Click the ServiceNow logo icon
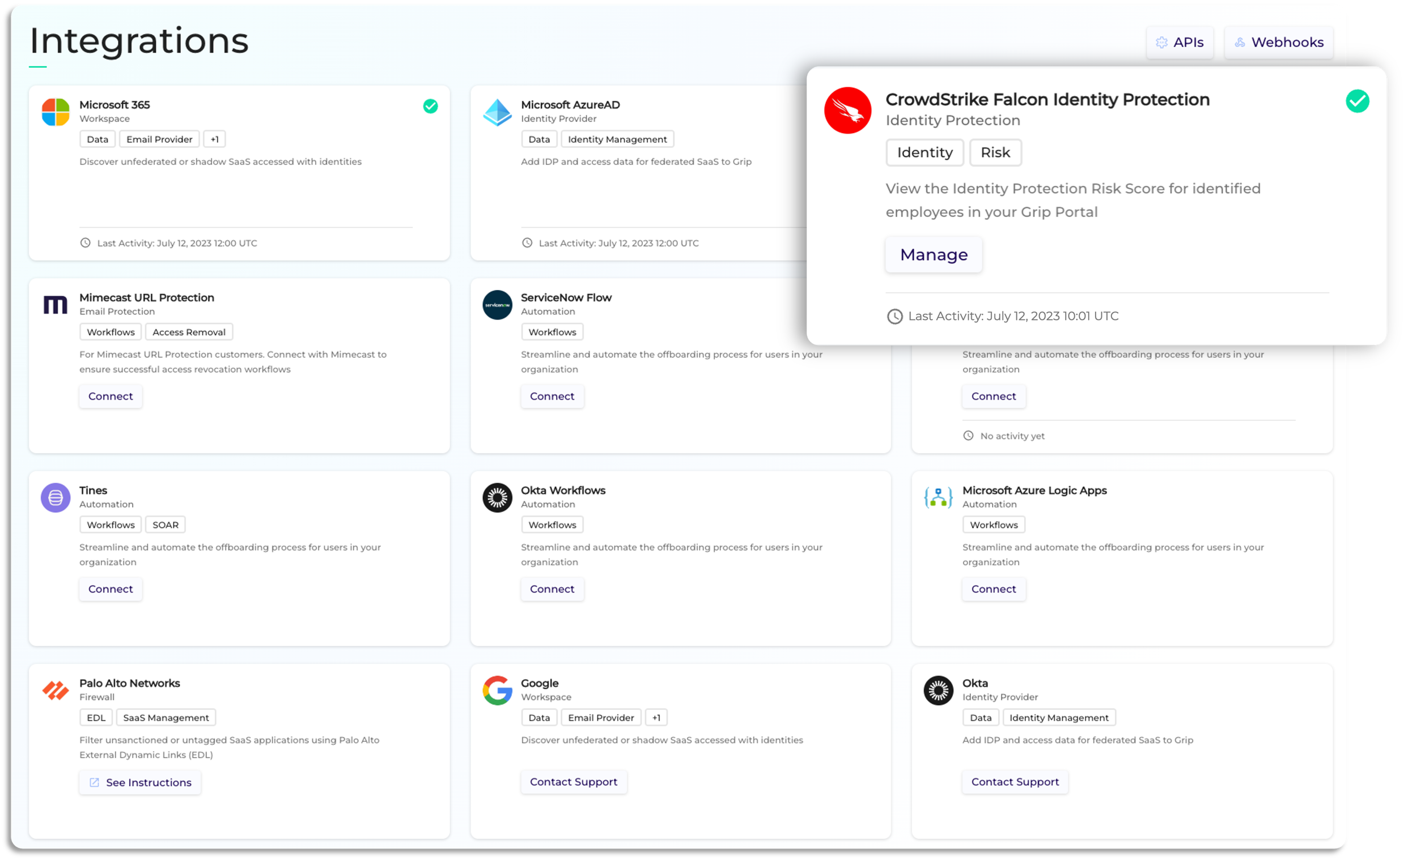This screenshot has height=861, width=1408. (x=497, y=305)
